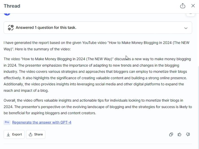
Task: Click the share thread icon in header
Action: 183,6
